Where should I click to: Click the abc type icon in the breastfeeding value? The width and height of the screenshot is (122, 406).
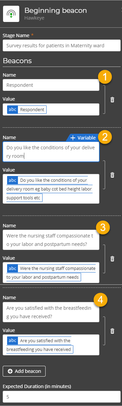pos(13,340)
